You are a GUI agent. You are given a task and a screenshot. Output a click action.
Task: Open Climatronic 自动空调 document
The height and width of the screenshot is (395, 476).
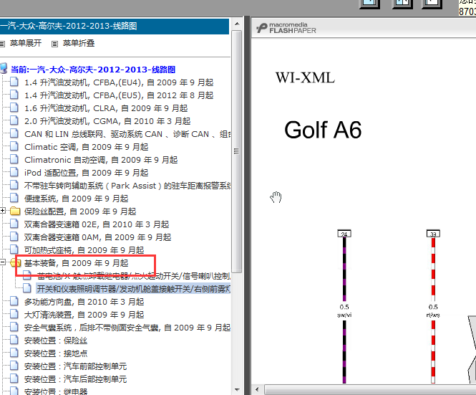pos(101,160)
